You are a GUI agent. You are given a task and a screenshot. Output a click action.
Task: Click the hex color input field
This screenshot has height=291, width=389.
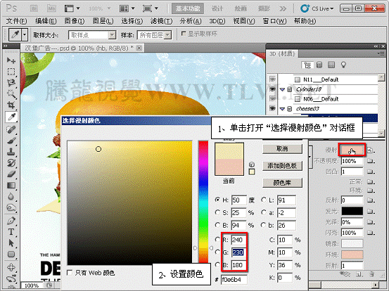tap(234, 280)
